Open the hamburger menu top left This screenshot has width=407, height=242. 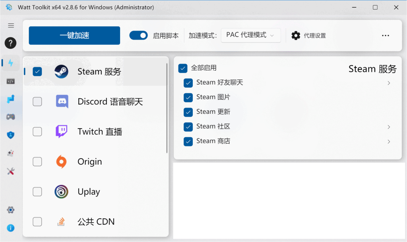click(11, 25)
